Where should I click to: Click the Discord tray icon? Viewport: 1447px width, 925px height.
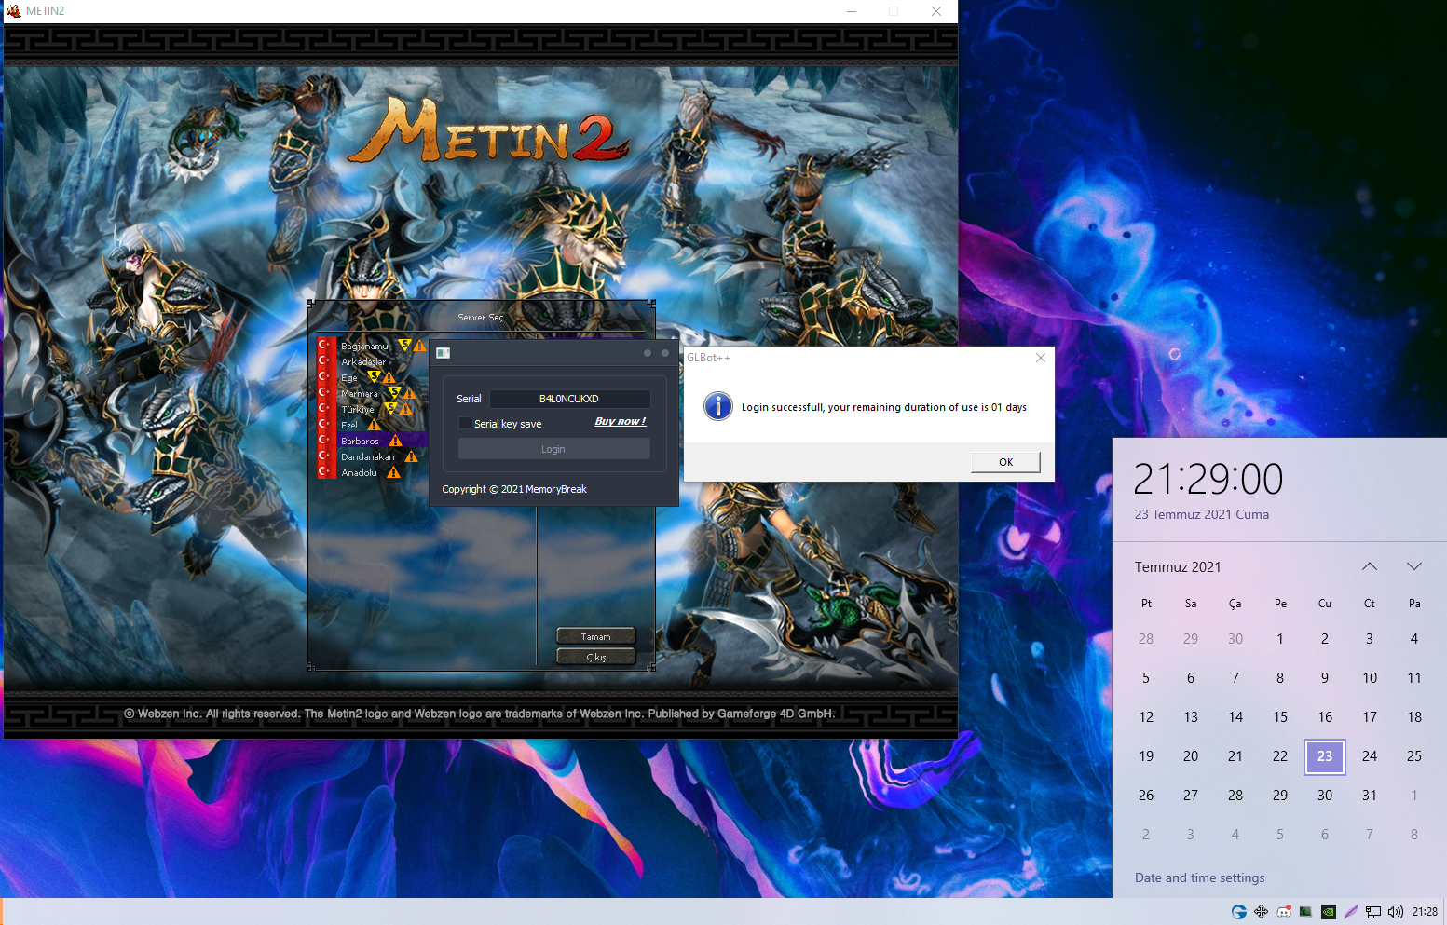click(1284, 912)
